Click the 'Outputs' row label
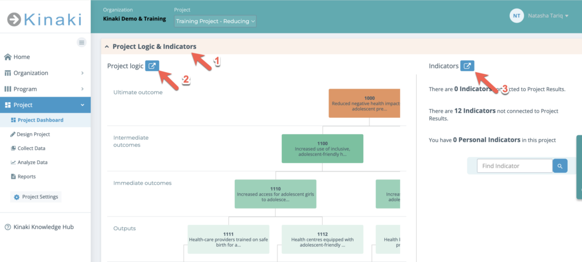The width and height of the screenshot is (582, 262). [124, 228]
